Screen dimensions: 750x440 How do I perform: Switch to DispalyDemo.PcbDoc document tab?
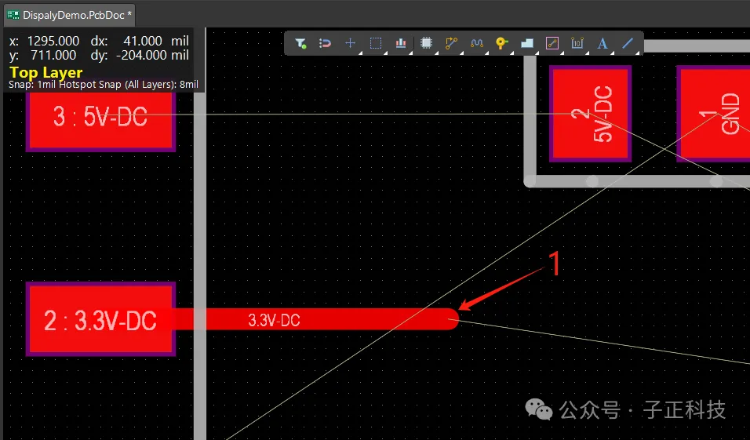(x=69, y=15)
